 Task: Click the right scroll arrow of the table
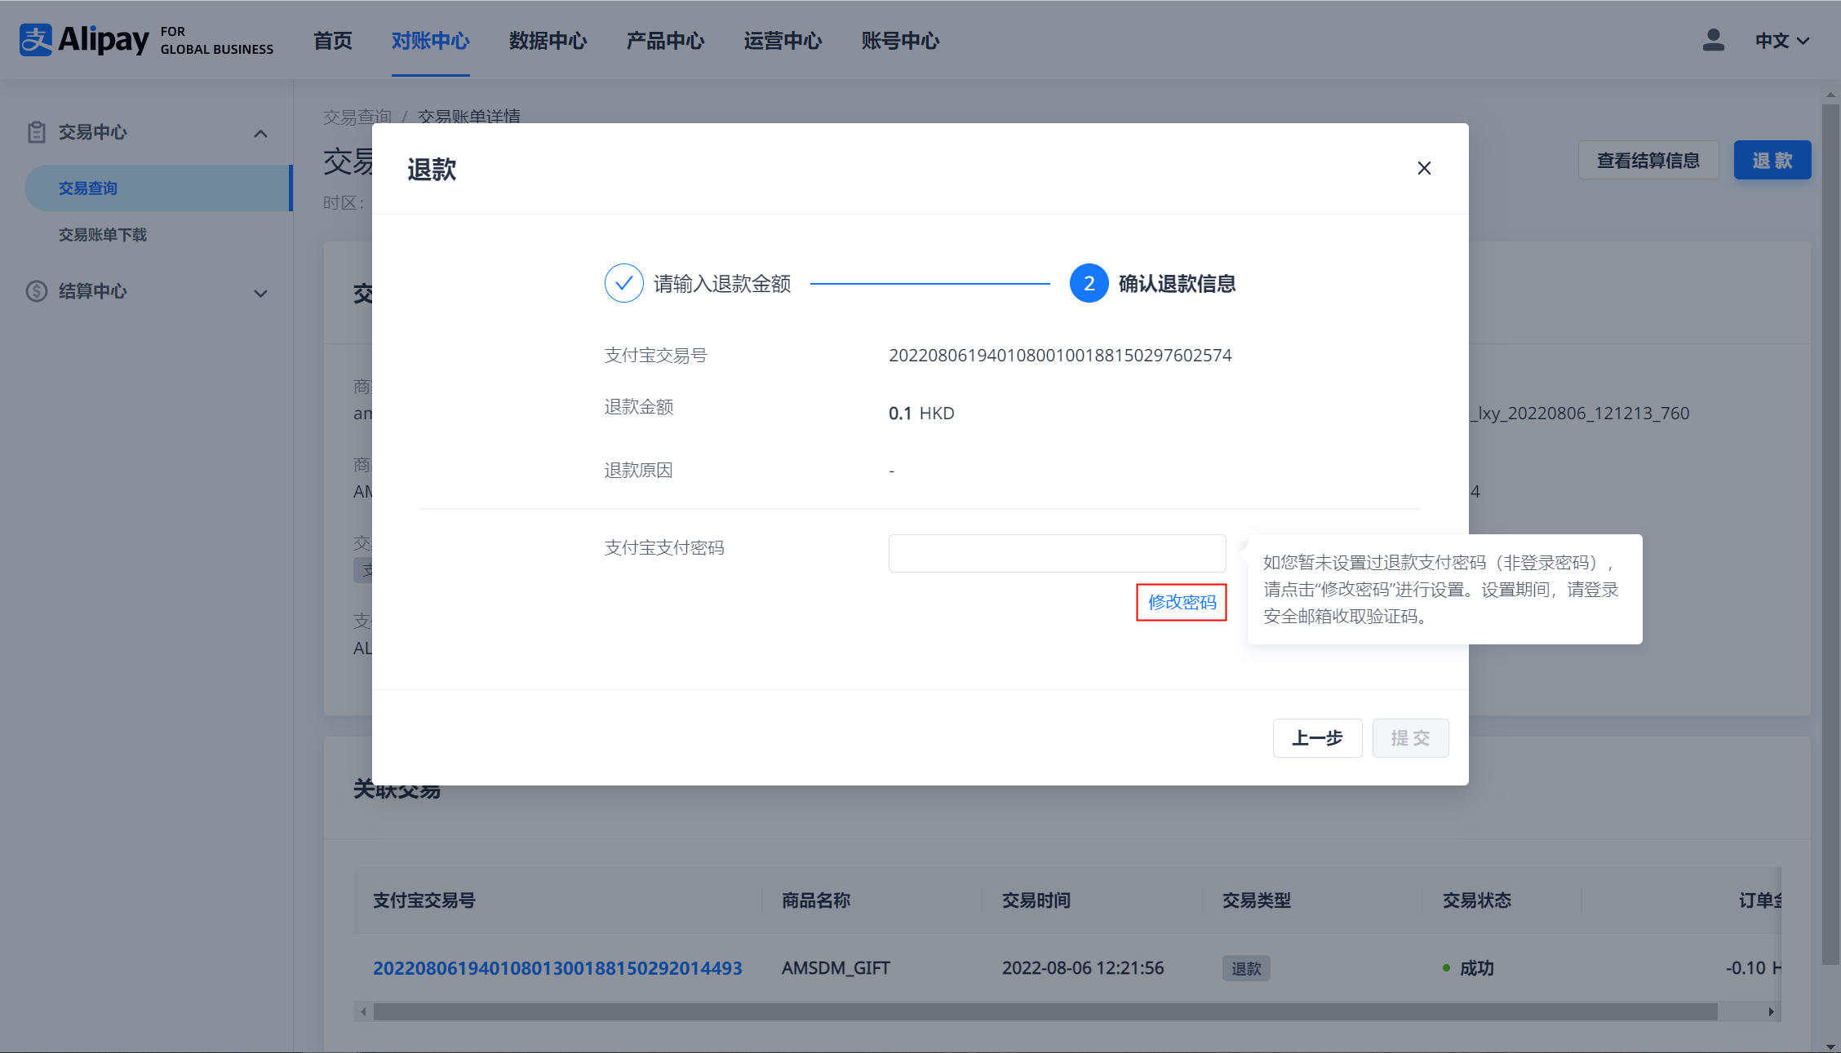tap(1771, 1011)
